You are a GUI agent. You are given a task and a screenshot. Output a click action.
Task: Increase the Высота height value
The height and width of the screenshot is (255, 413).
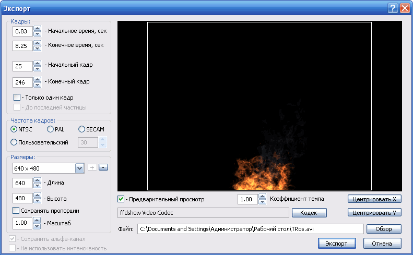[x=38, y=196]
